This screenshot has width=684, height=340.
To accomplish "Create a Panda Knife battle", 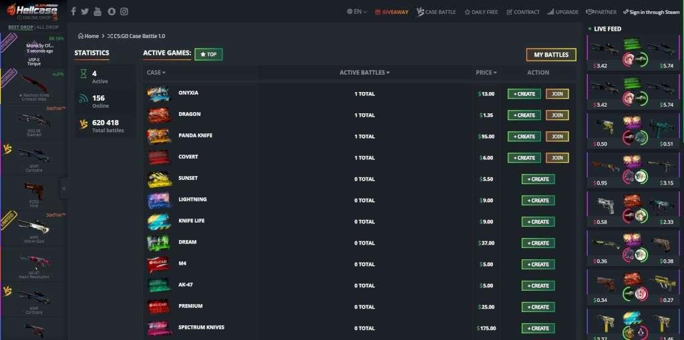I will click(524, 137).
